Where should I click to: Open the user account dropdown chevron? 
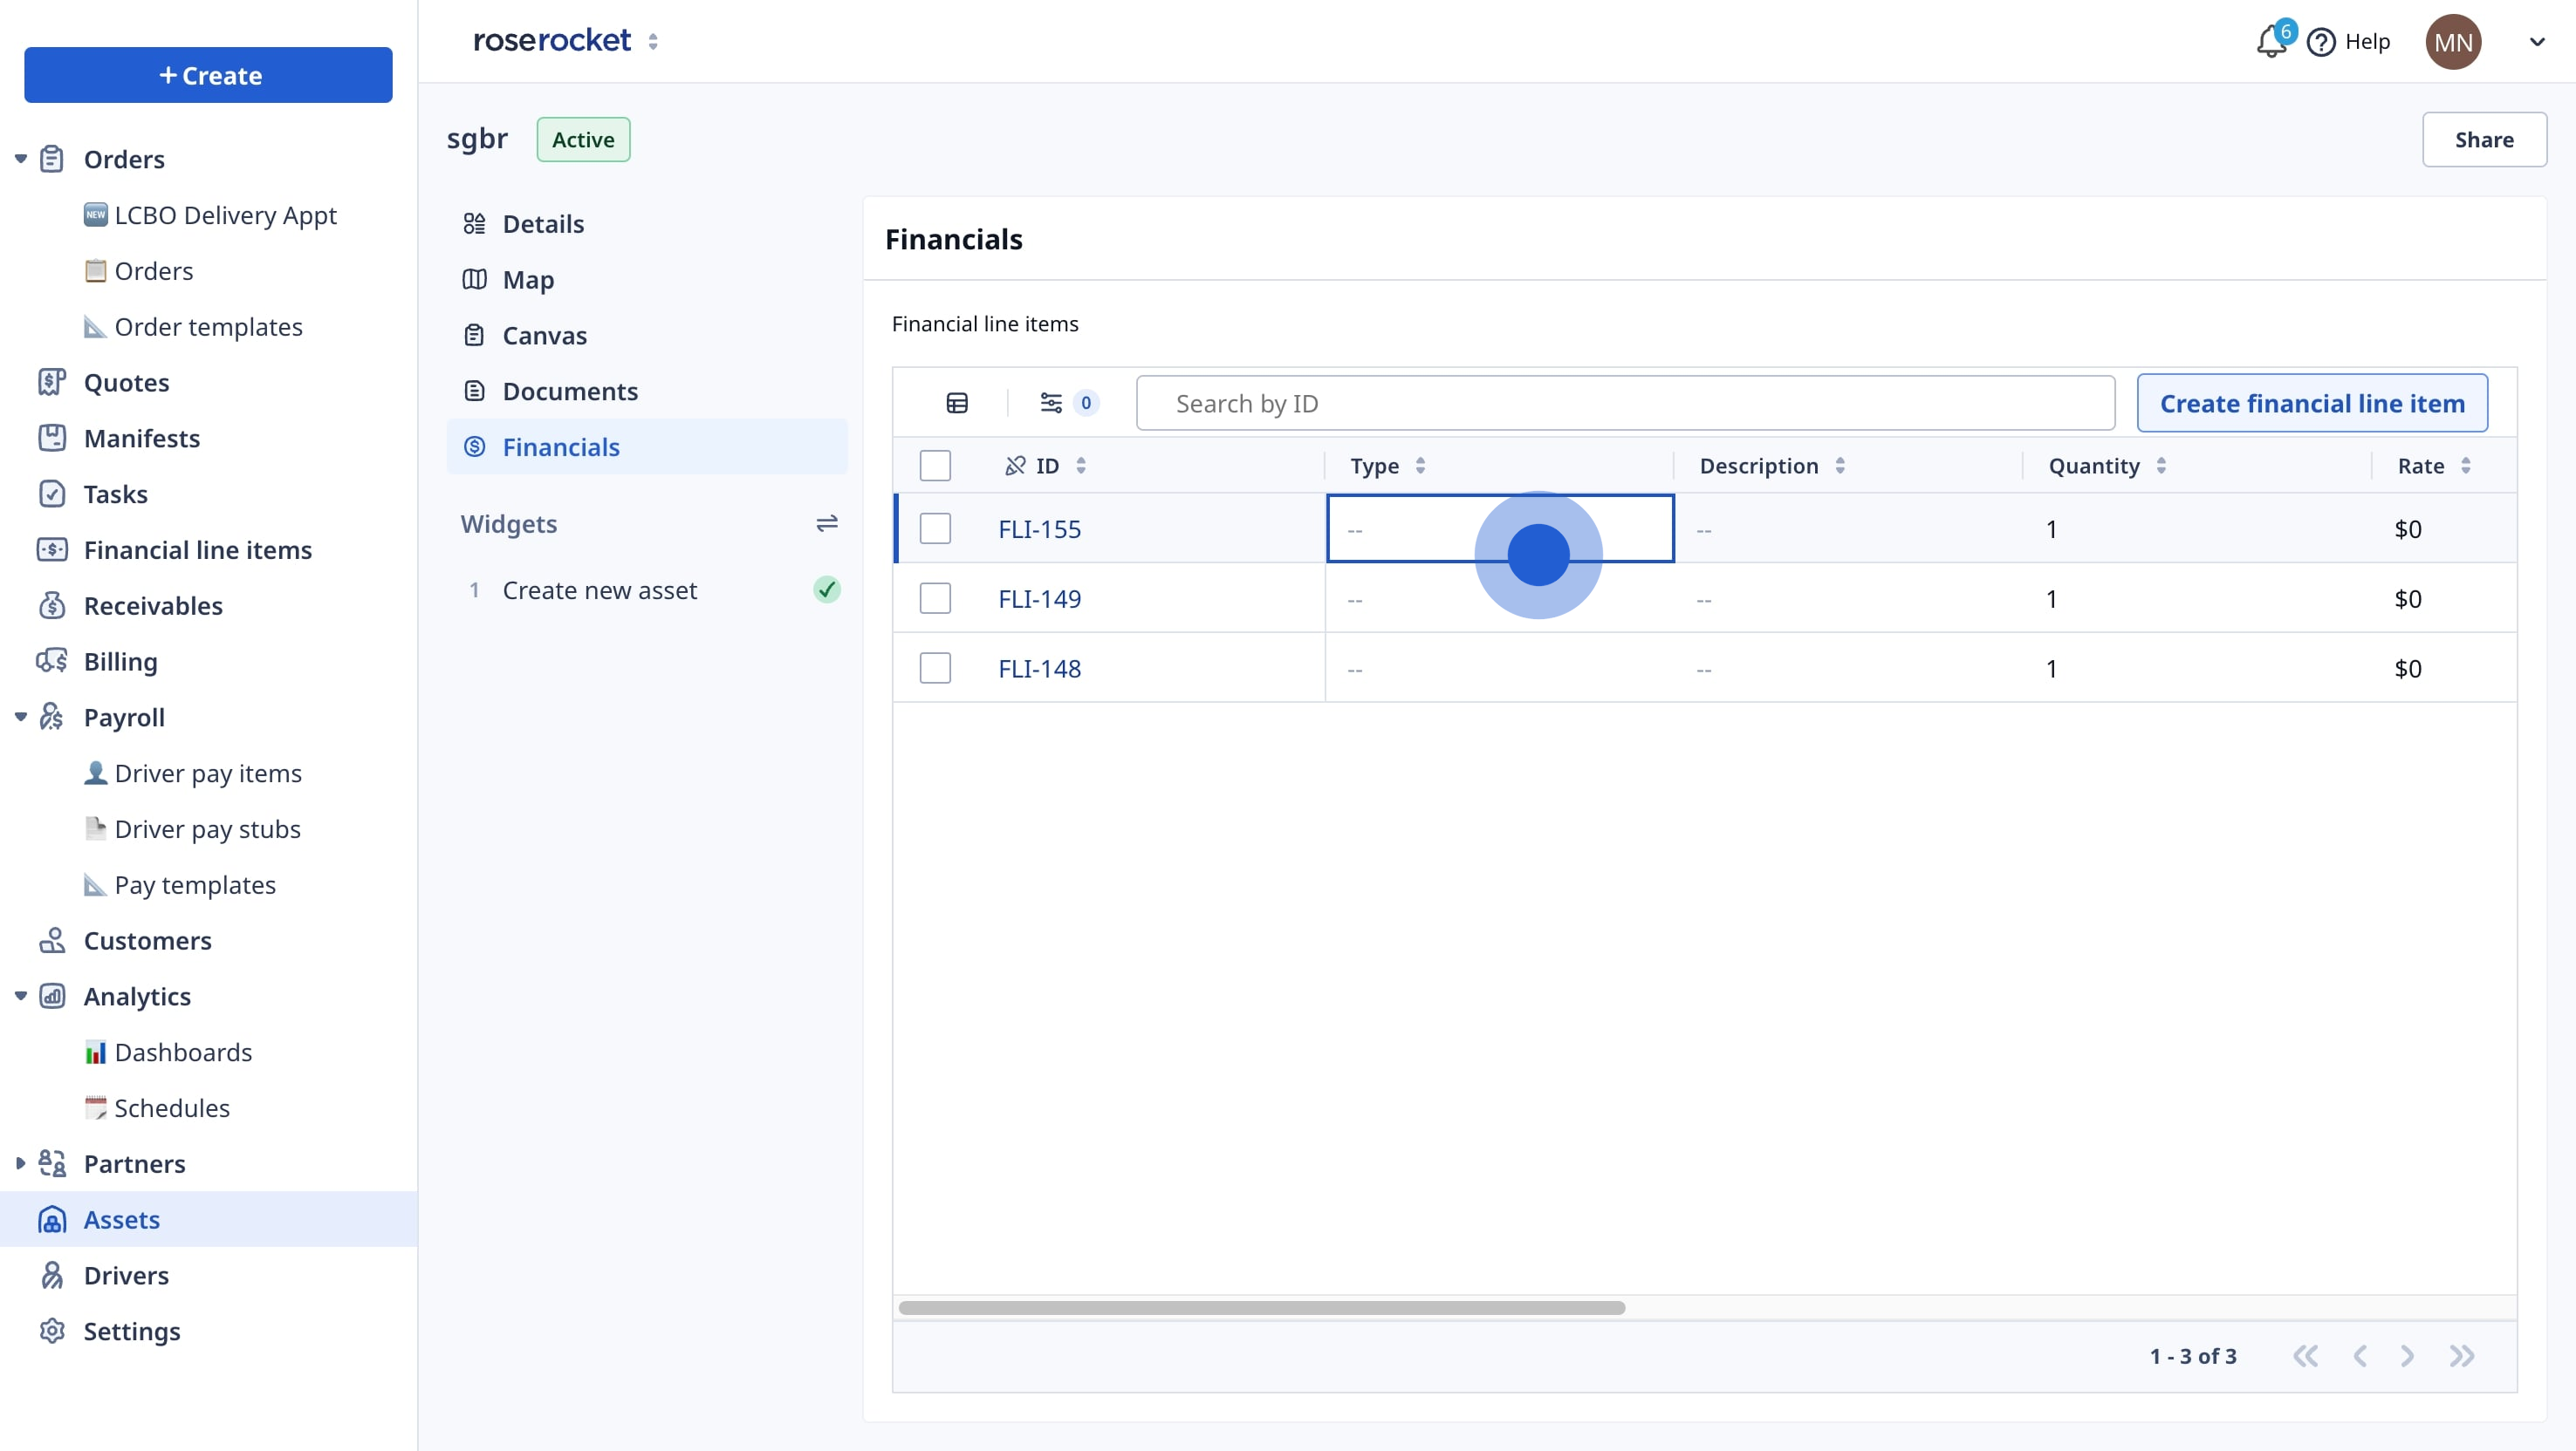(2536, 42)
